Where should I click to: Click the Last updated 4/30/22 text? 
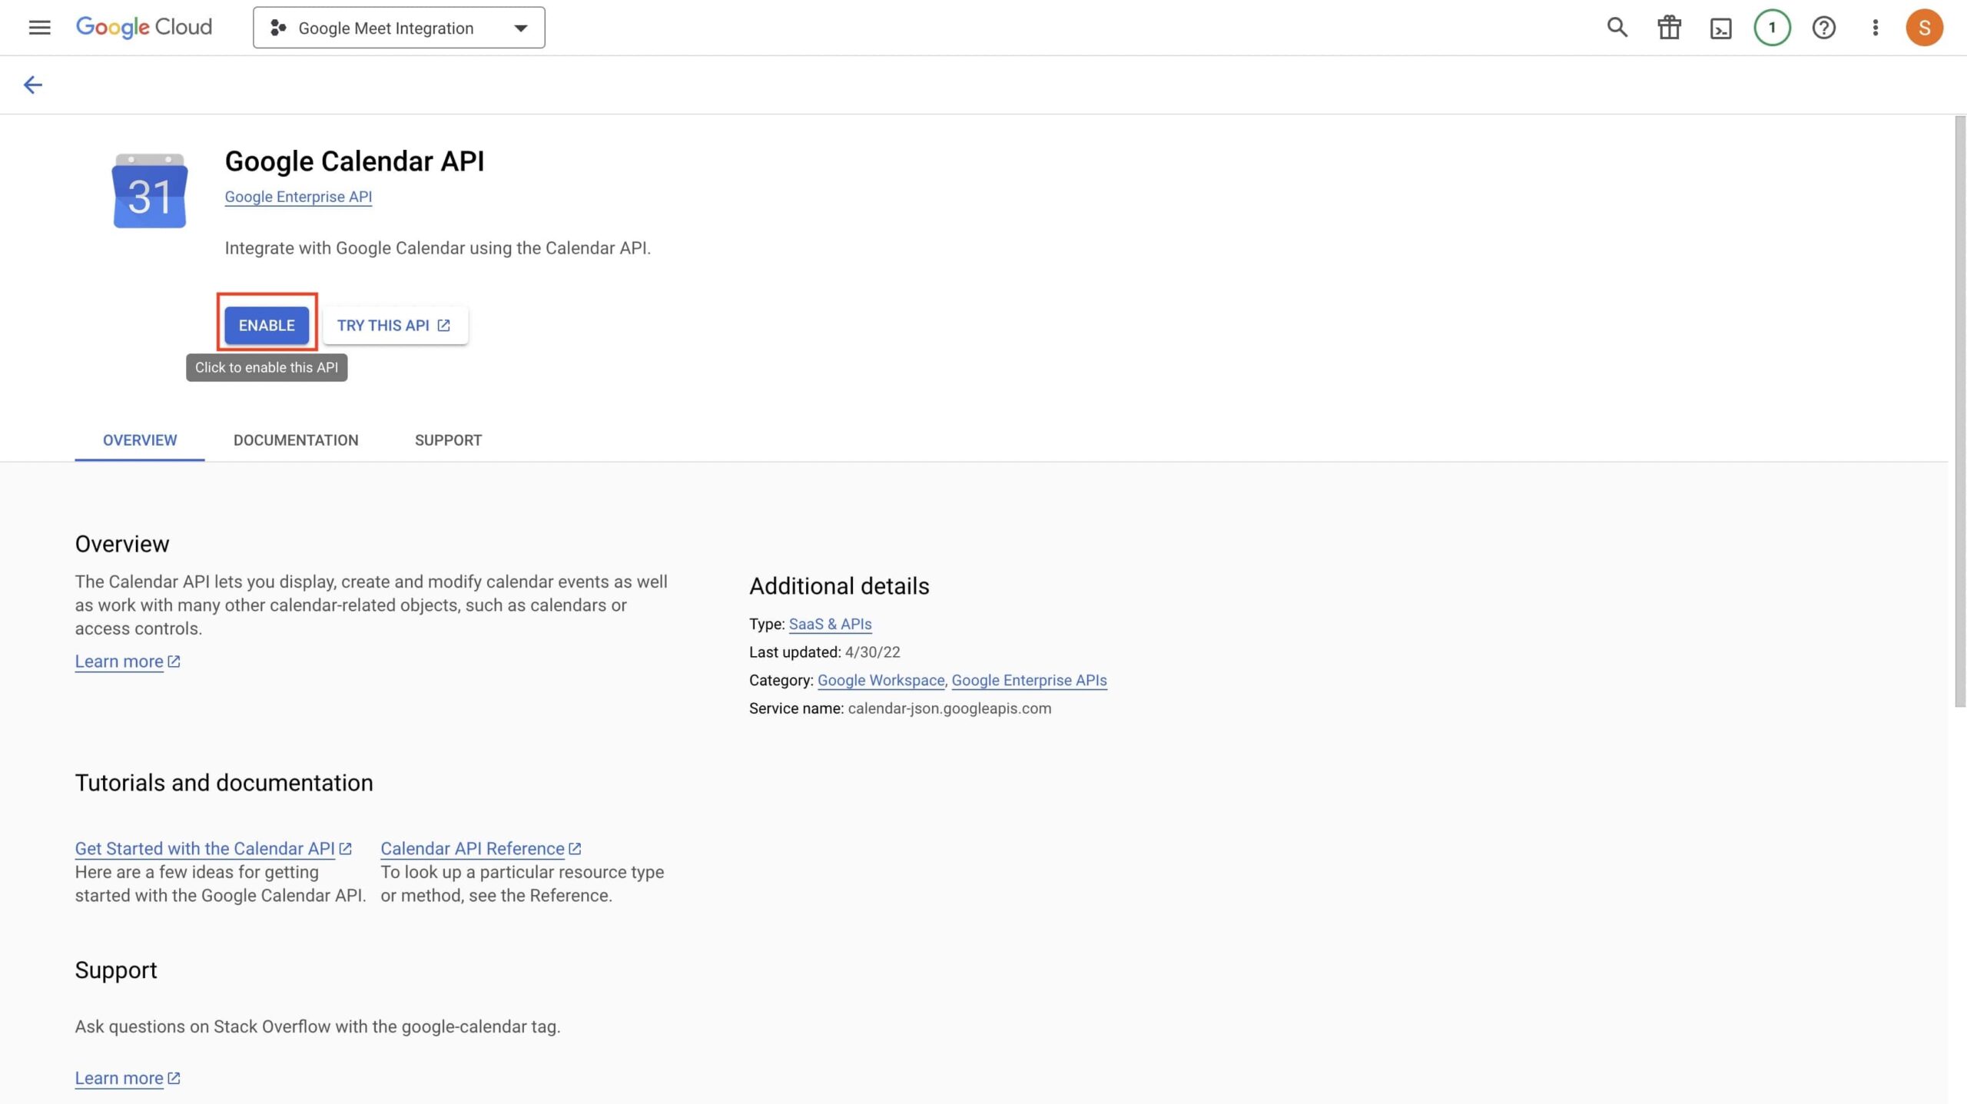(824, 652)
